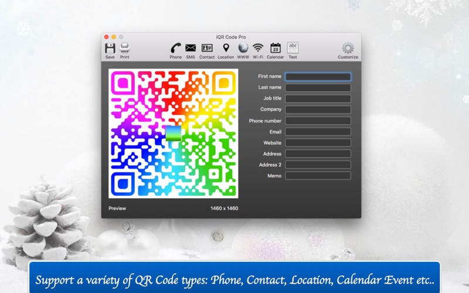This screenshot has width=469, height=293.
Task: Choose the Contact card icon
Action: 207,48
